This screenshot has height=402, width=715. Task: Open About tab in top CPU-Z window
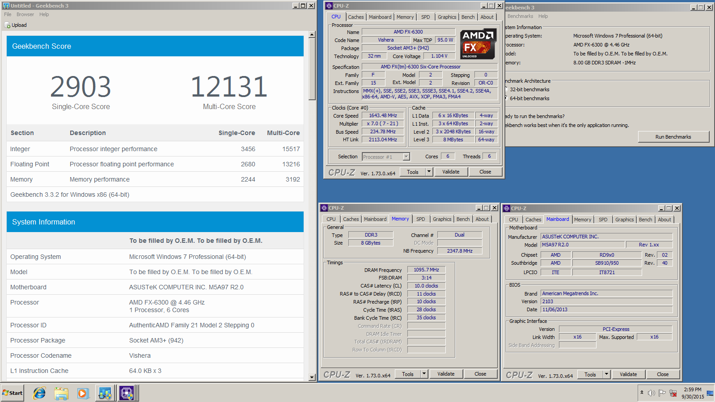click(487, 17)
